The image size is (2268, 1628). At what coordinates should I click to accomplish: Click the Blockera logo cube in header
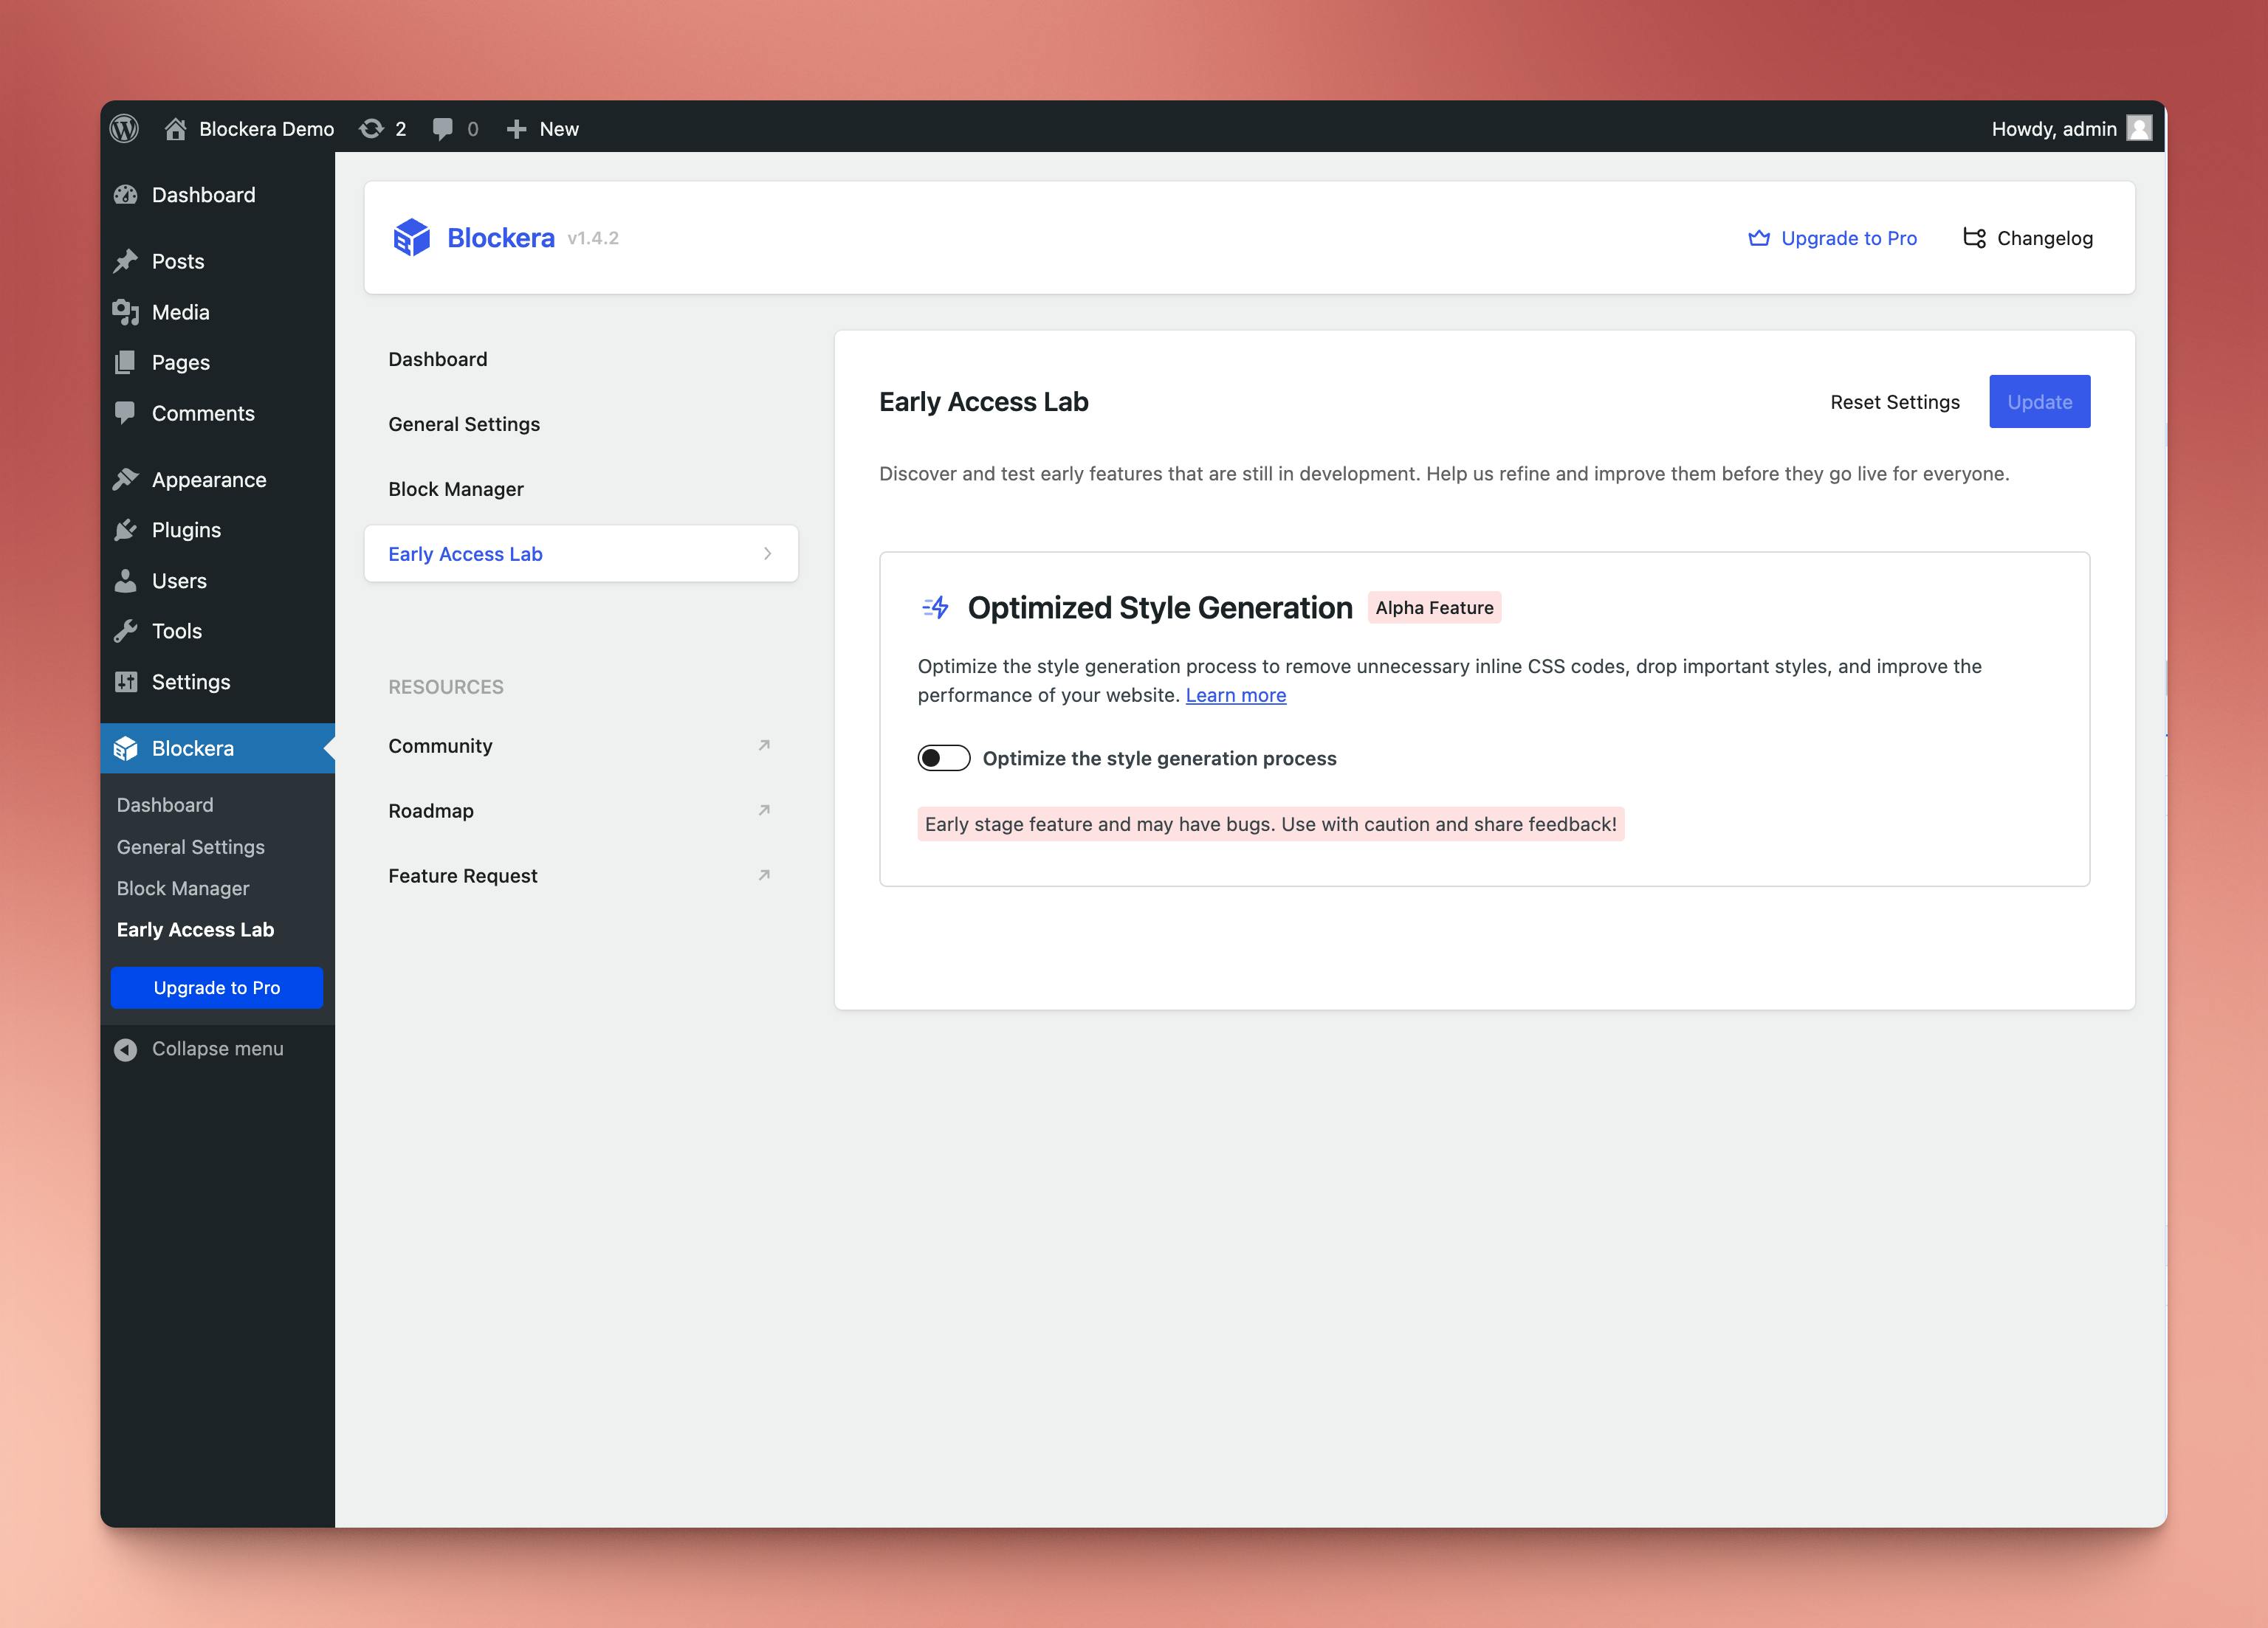(x=411, y=238)
